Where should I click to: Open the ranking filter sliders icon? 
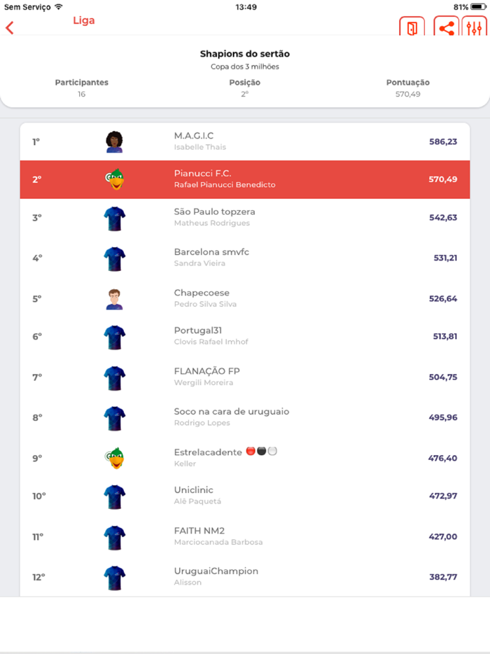tap(475, 28)
